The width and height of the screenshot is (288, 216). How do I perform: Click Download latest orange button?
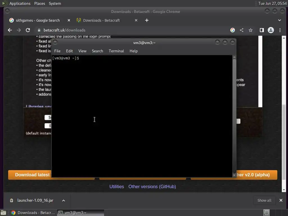click(30, 175)
